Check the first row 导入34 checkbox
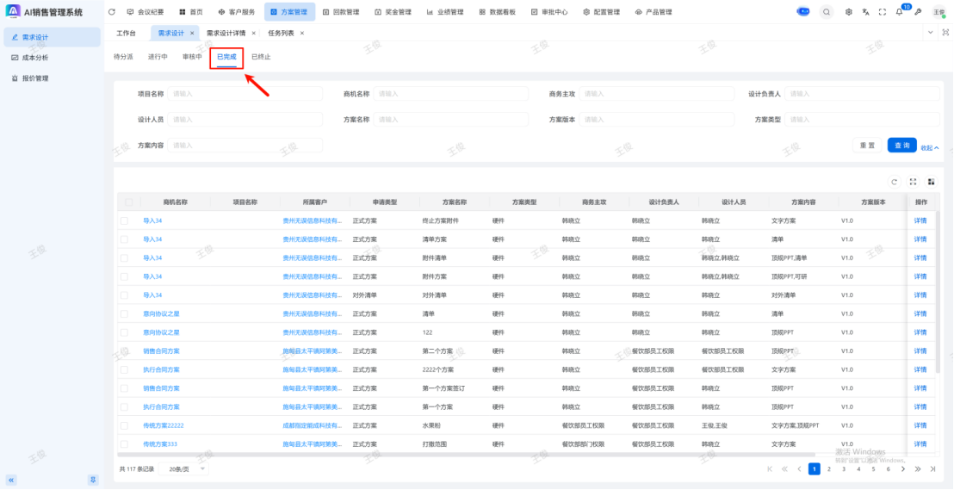The width and height of the screenshot is (954, 490). 124,221
